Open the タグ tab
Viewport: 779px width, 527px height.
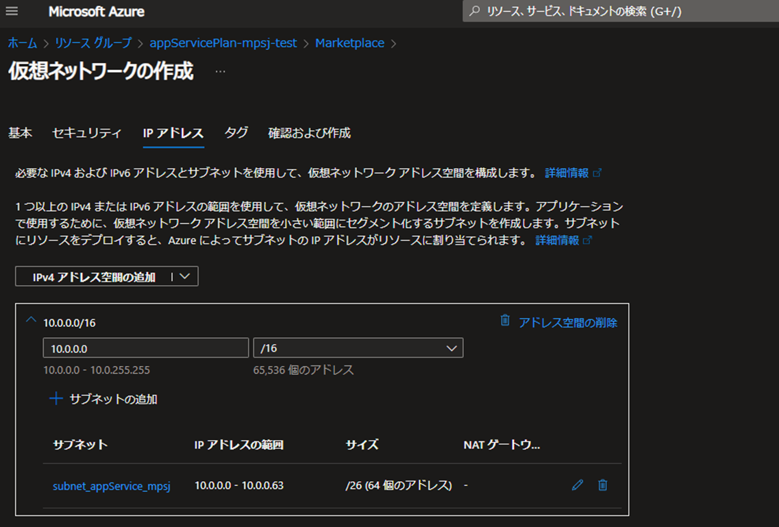tap(236, 133)
